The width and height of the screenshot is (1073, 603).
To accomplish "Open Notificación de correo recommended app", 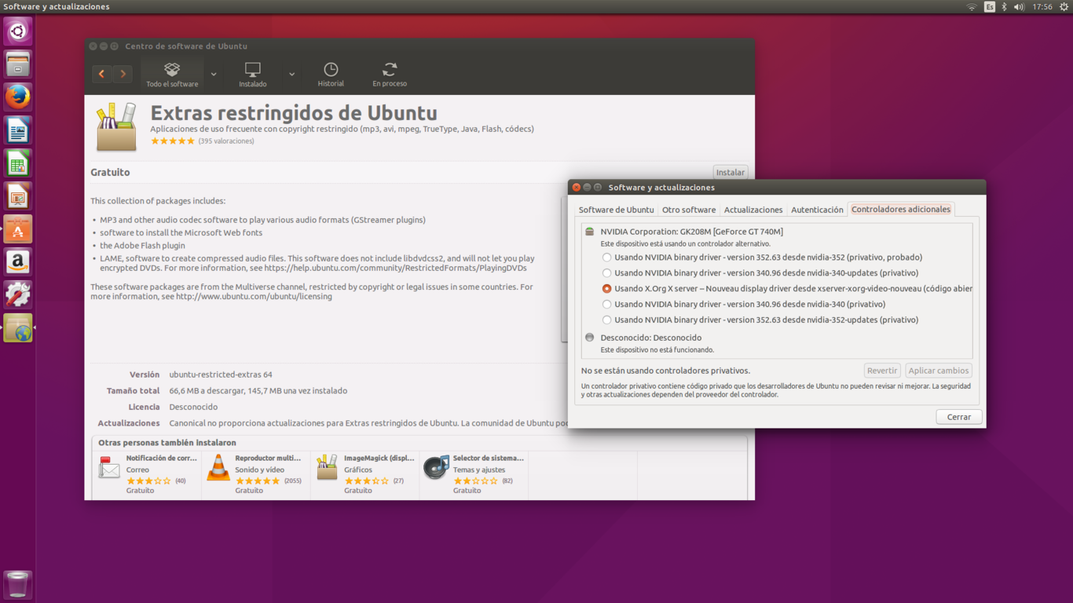I will click(147, 474).
